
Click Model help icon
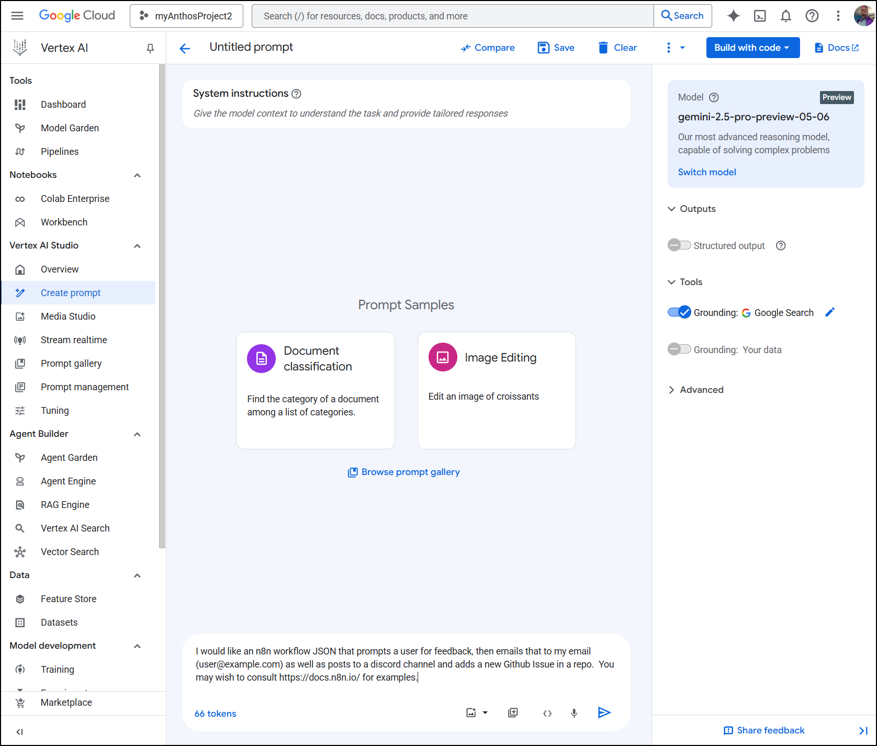point(714,97)
